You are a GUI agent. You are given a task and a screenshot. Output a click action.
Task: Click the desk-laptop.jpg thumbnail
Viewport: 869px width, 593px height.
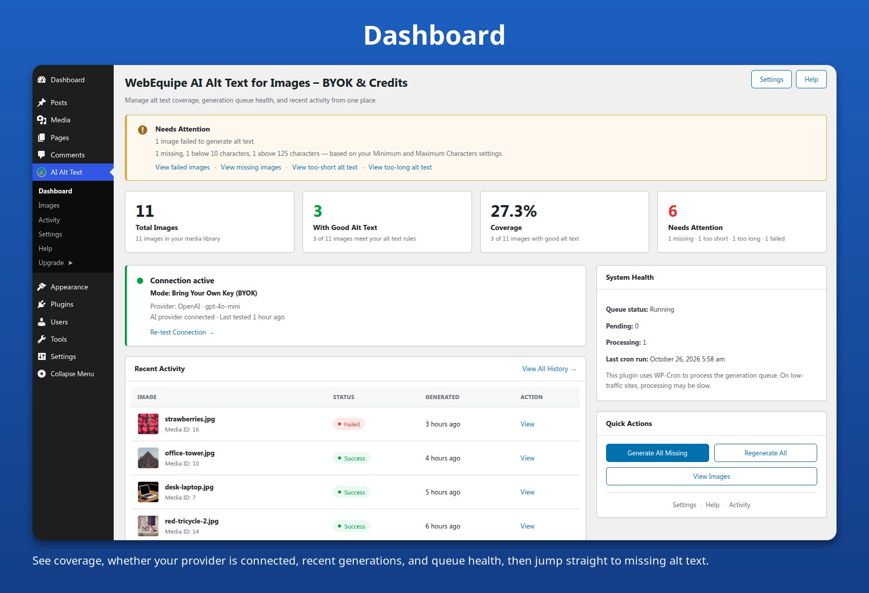coord(148,492)
